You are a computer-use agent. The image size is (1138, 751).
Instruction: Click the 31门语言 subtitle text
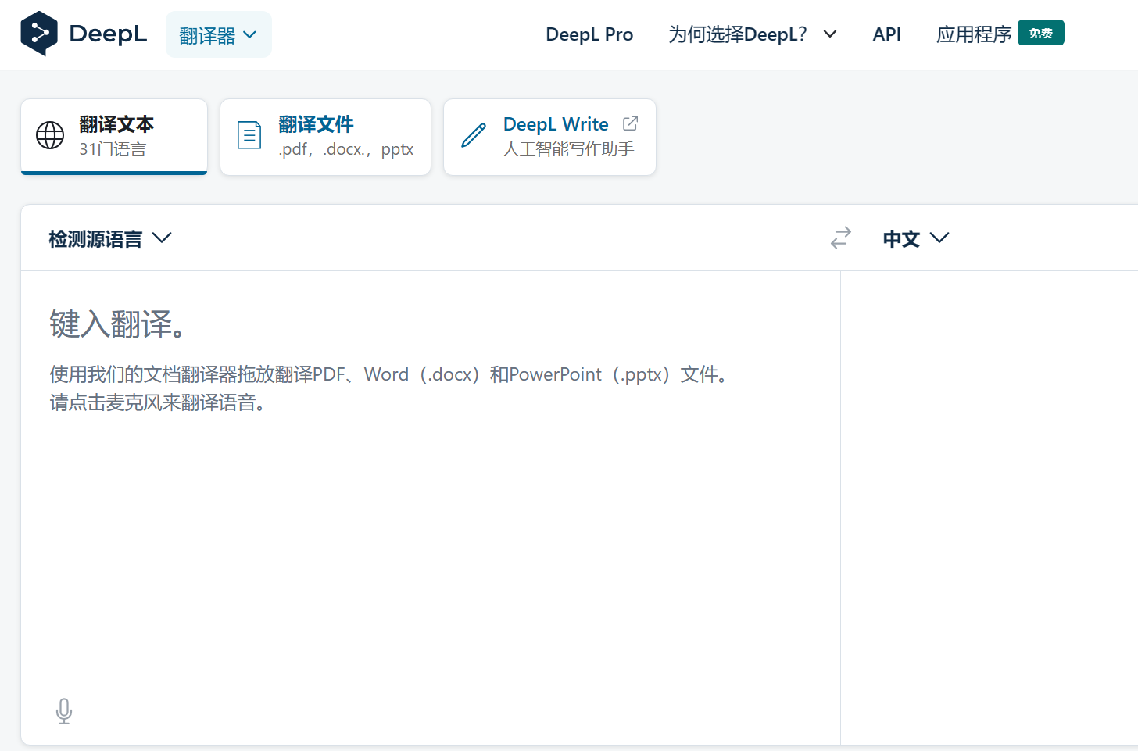113,149
